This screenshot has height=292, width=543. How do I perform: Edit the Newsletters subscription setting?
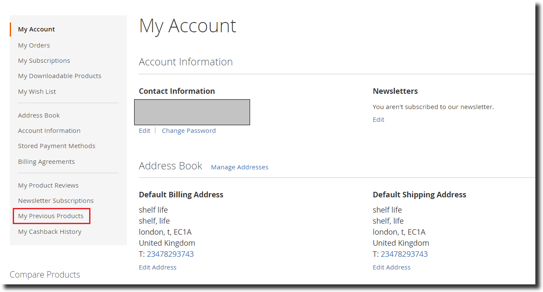[x=378, y=120]
